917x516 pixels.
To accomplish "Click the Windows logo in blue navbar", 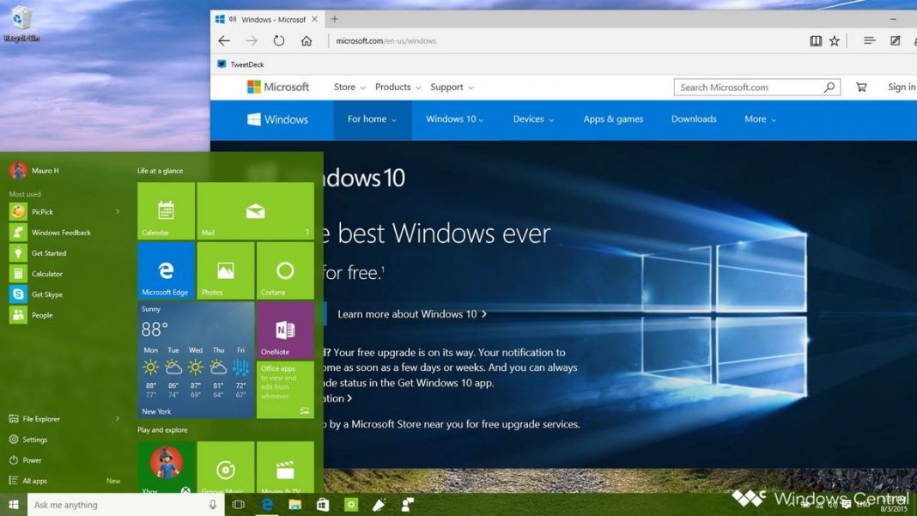I will [278, 119].
